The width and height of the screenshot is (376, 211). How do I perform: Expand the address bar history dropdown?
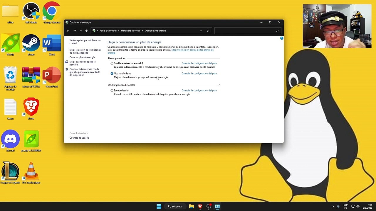[x=201, y=31]
